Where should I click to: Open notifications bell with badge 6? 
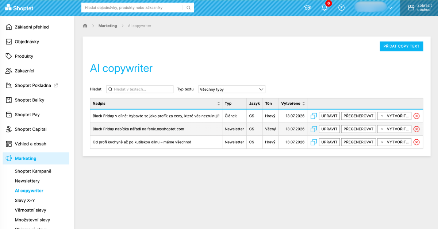[x=324, y=7]
